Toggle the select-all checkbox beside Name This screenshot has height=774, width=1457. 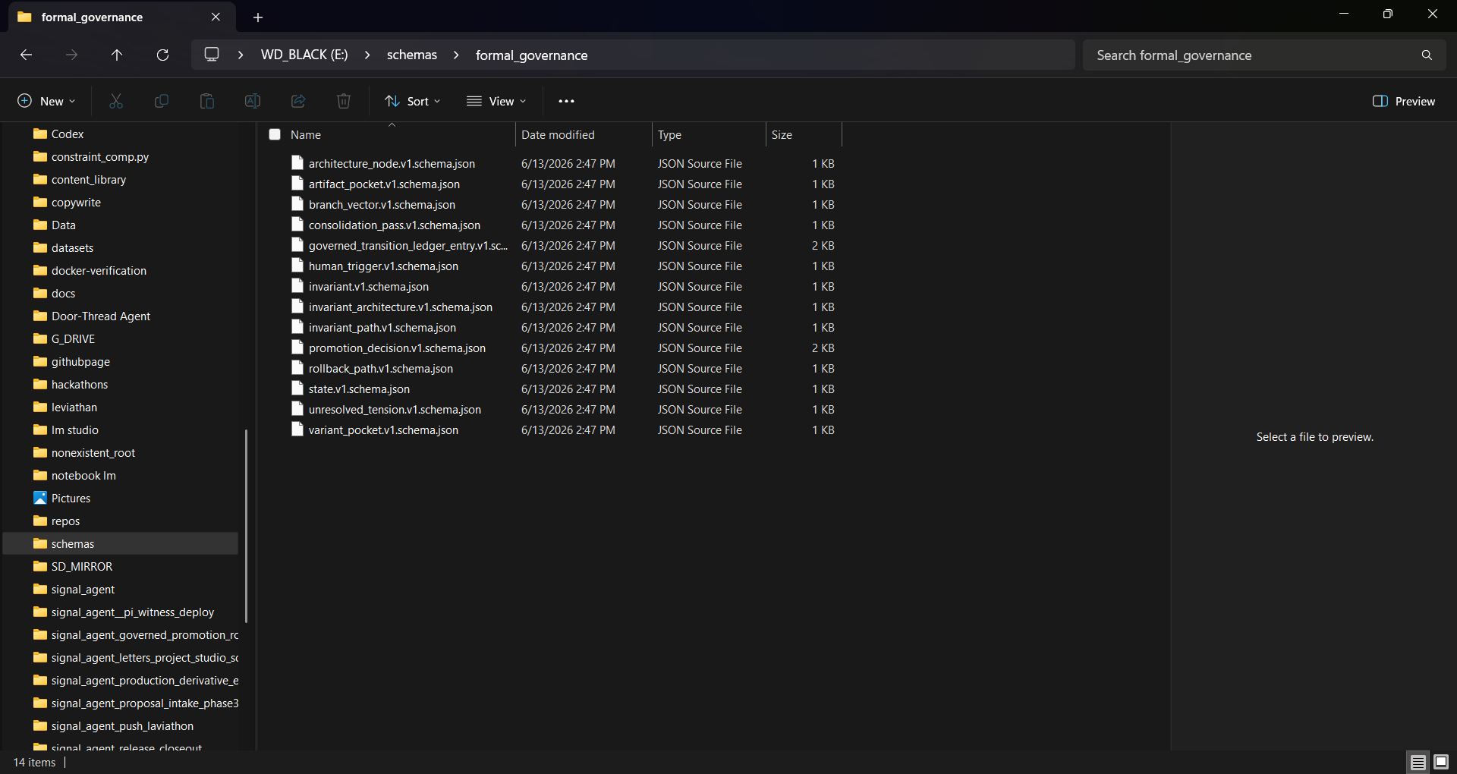pos(275,134)
